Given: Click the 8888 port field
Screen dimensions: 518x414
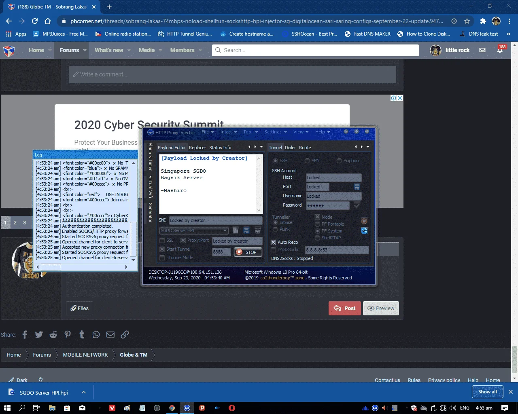Looking at the screenshot, I should coord(221,252).
